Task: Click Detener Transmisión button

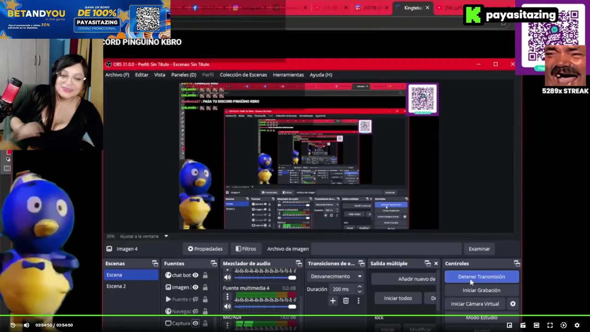Action: (482, 277)
